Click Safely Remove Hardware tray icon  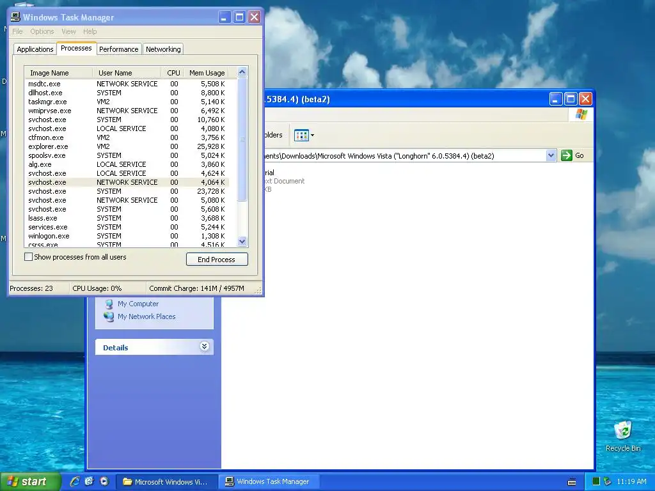point(608,481)
